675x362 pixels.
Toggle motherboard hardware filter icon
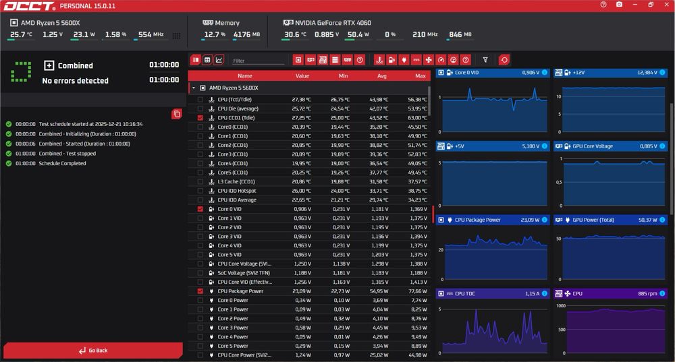point(323,60)
